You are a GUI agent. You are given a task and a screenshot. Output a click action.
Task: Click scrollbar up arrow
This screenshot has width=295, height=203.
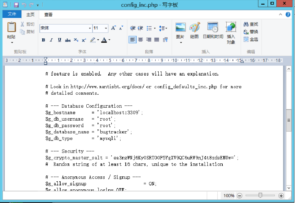point(288,69)
